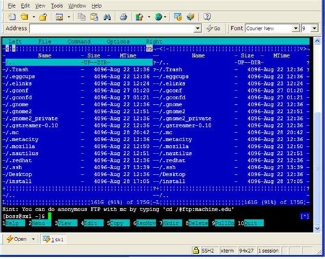Screen dimensions: 325x259
Task: Click the 8 Delete function key label
Action: pyautogui.click(x=197, y=223)
